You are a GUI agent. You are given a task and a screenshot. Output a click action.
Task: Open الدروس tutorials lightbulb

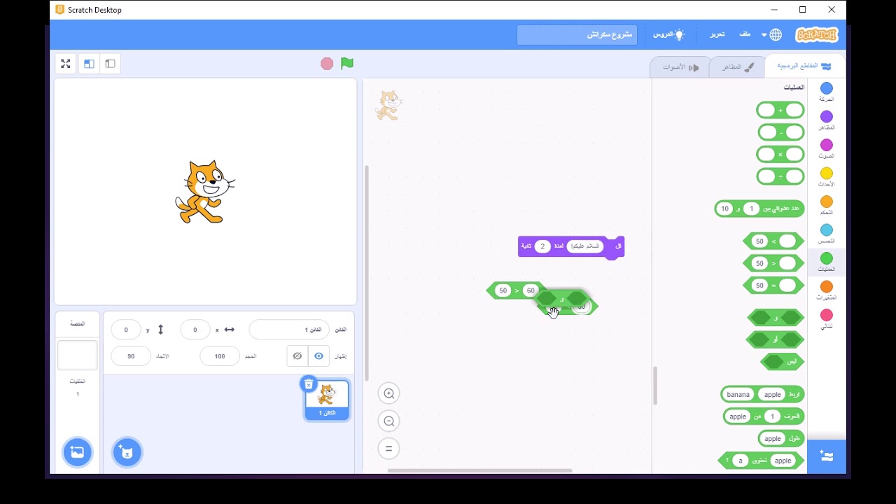pyautogui.click(x=668, y=34)
